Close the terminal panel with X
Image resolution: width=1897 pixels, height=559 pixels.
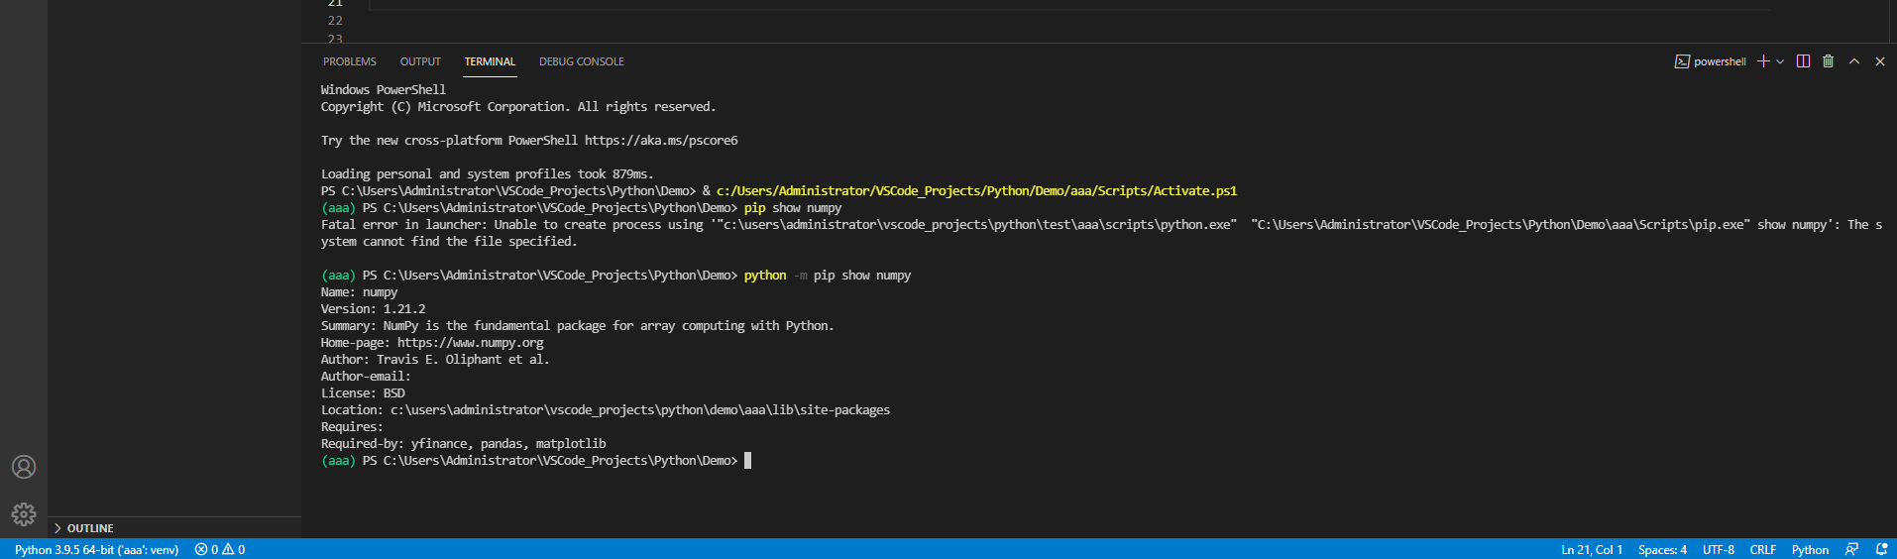click(1880, 61)
